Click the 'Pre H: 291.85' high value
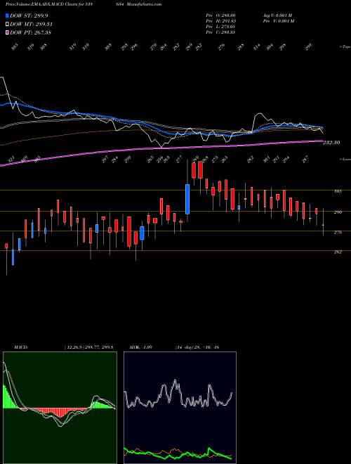This screenshot has width=351, height=464. (220, 21)
